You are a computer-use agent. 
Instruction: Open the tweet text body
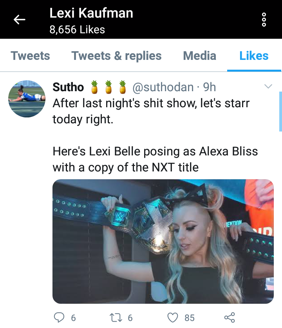coord(155,135)
